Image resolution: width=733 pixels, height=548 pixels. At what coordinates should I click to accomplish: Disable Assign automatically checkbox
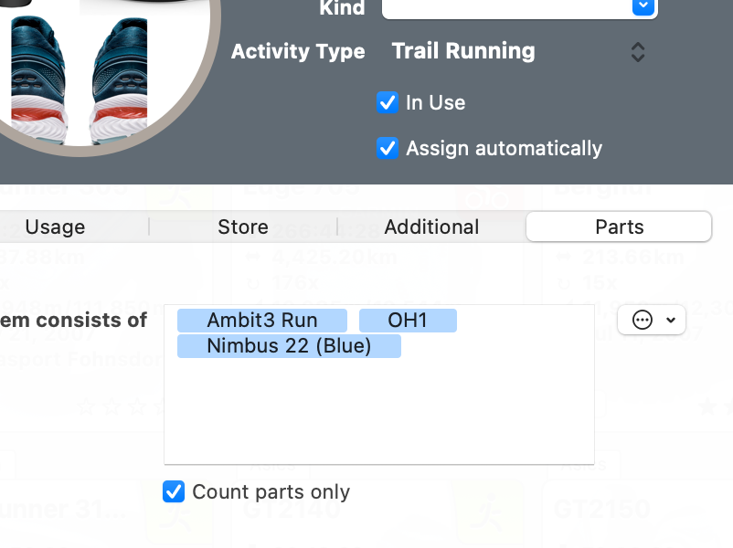coord(388,148)
